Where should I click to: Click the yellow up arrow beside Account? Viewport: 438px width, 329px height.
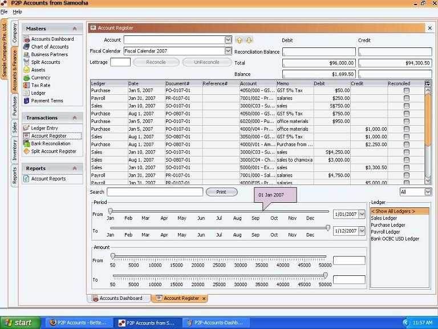[x=240, y=40]
